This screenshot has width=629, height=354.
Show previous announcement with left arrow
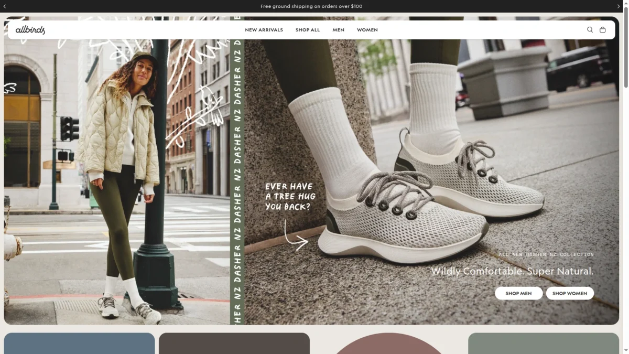click(x=5, y=6)
